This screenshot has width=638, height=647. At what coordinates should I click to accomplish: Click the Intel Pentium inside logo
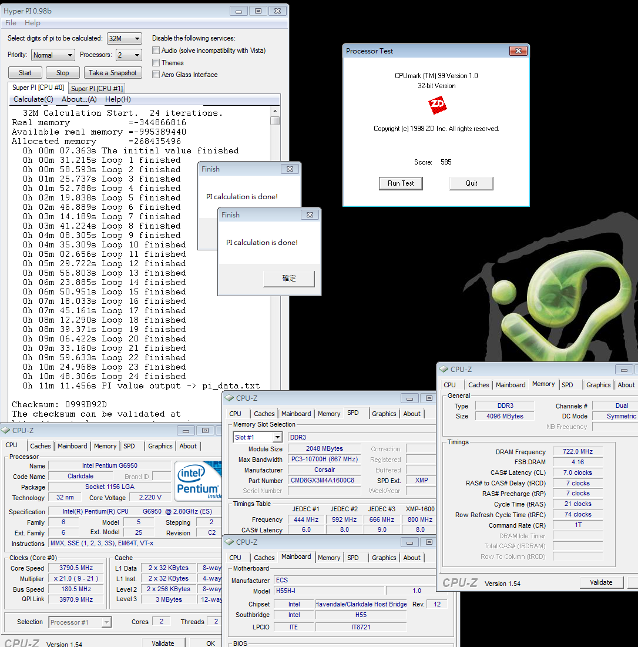197,481
